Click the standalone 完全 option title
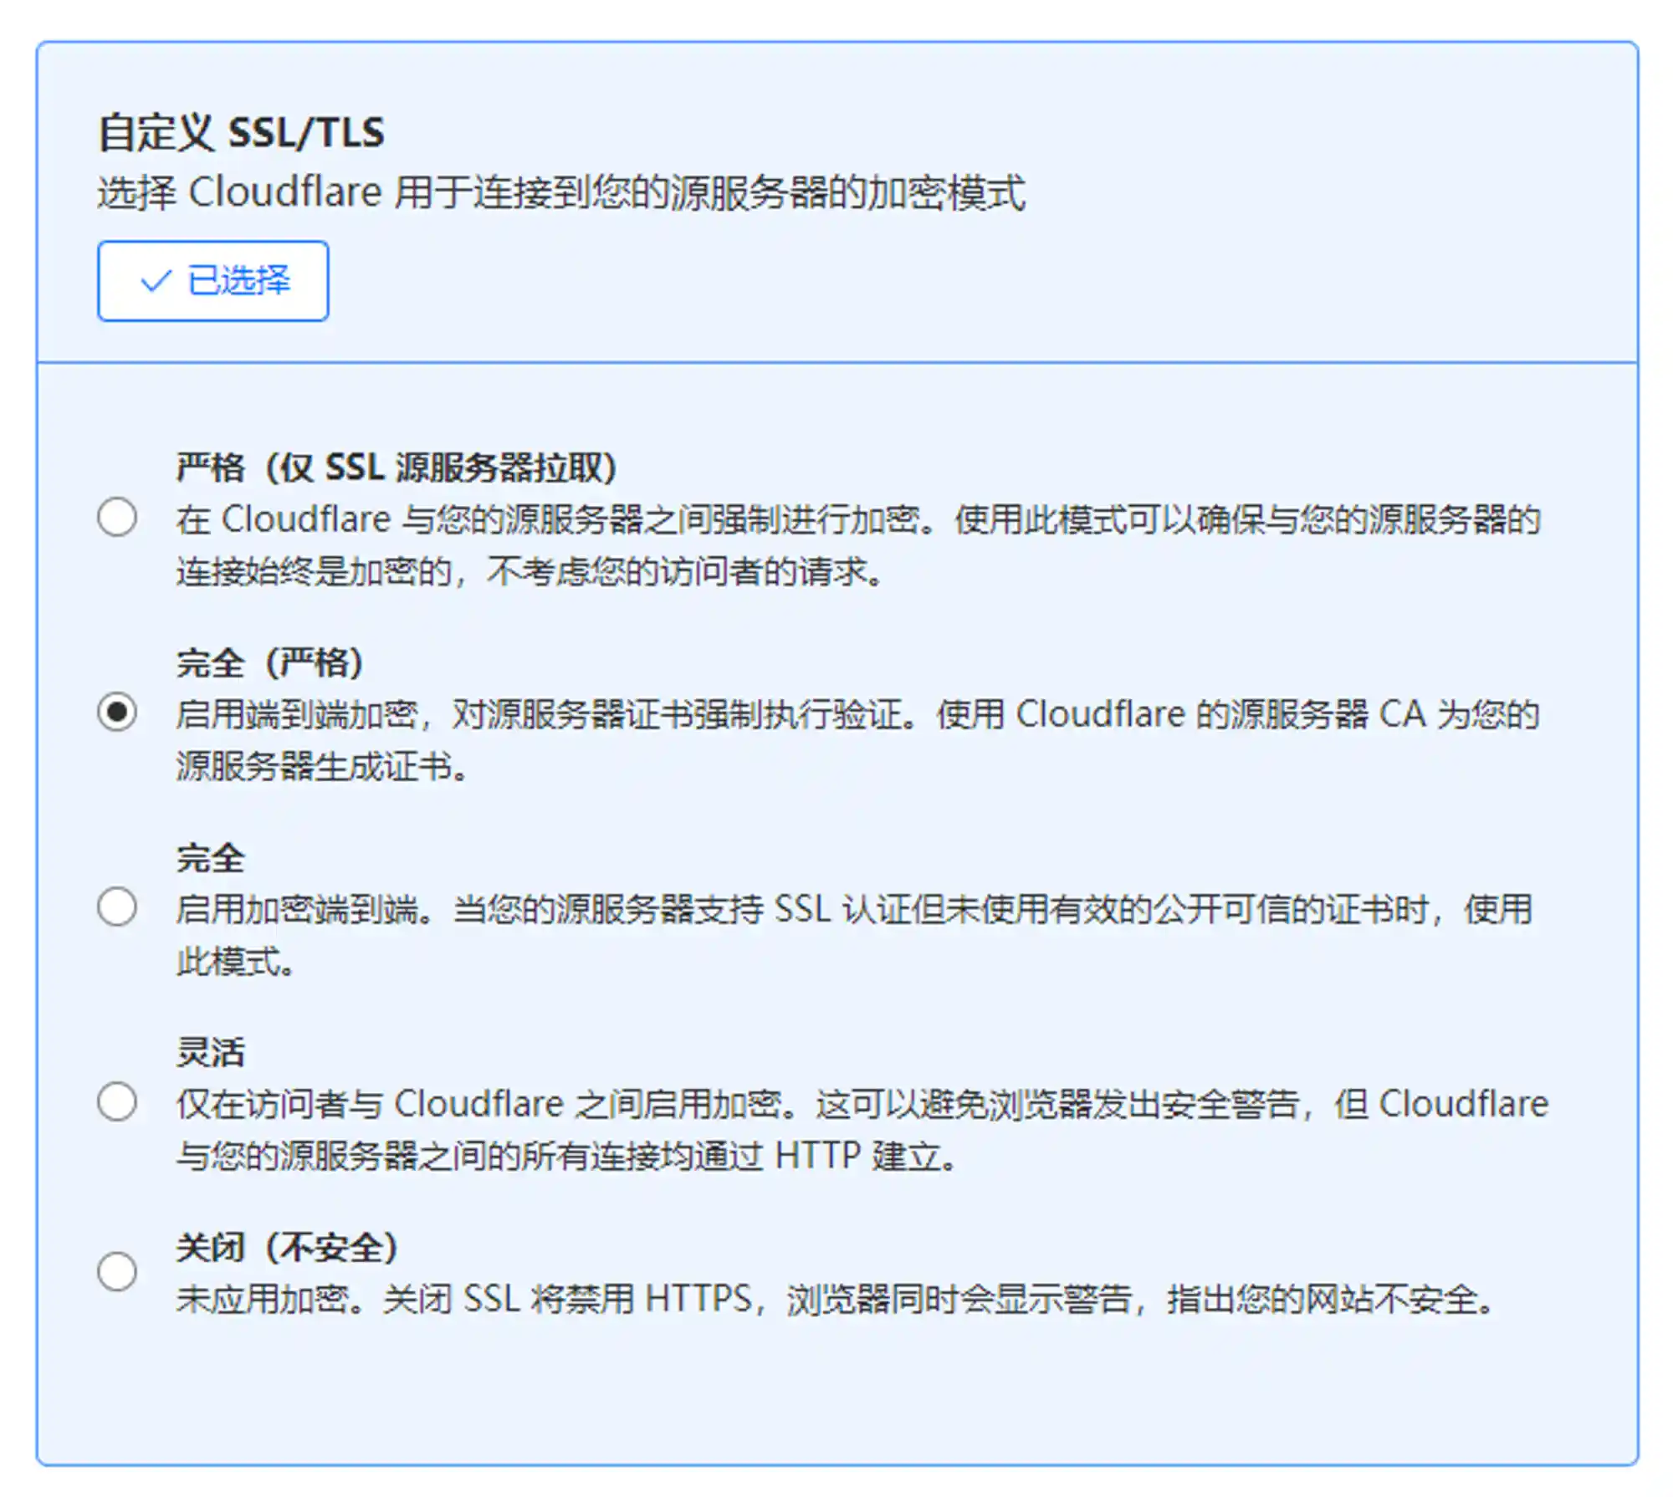Screen dimensions: 1673x1497 (210, 858)
